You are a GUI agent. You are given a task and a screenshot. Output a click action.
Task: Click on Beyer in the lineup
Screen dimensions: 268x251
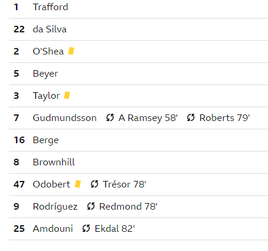click(45, 74)
